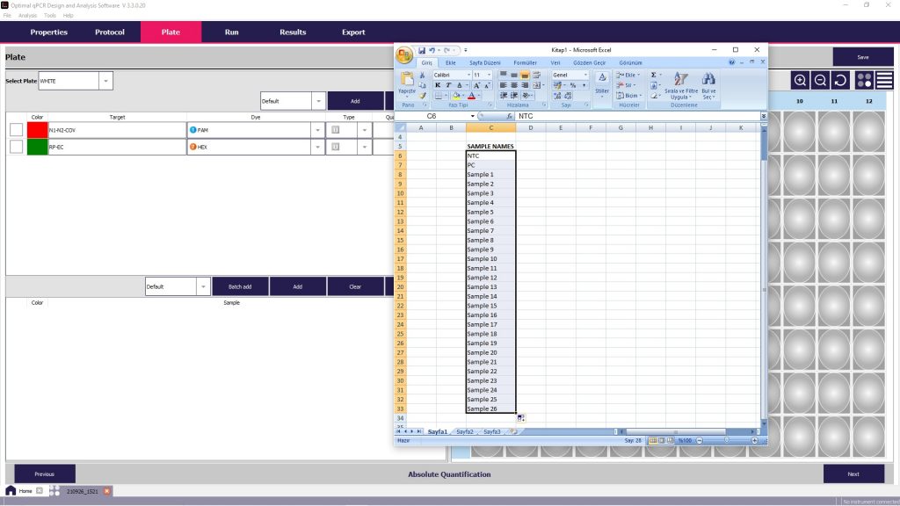This screenshot has width=900, height=506.
Task: Check the N1-N2-COV target checkbox
Action: click(16, 130)
